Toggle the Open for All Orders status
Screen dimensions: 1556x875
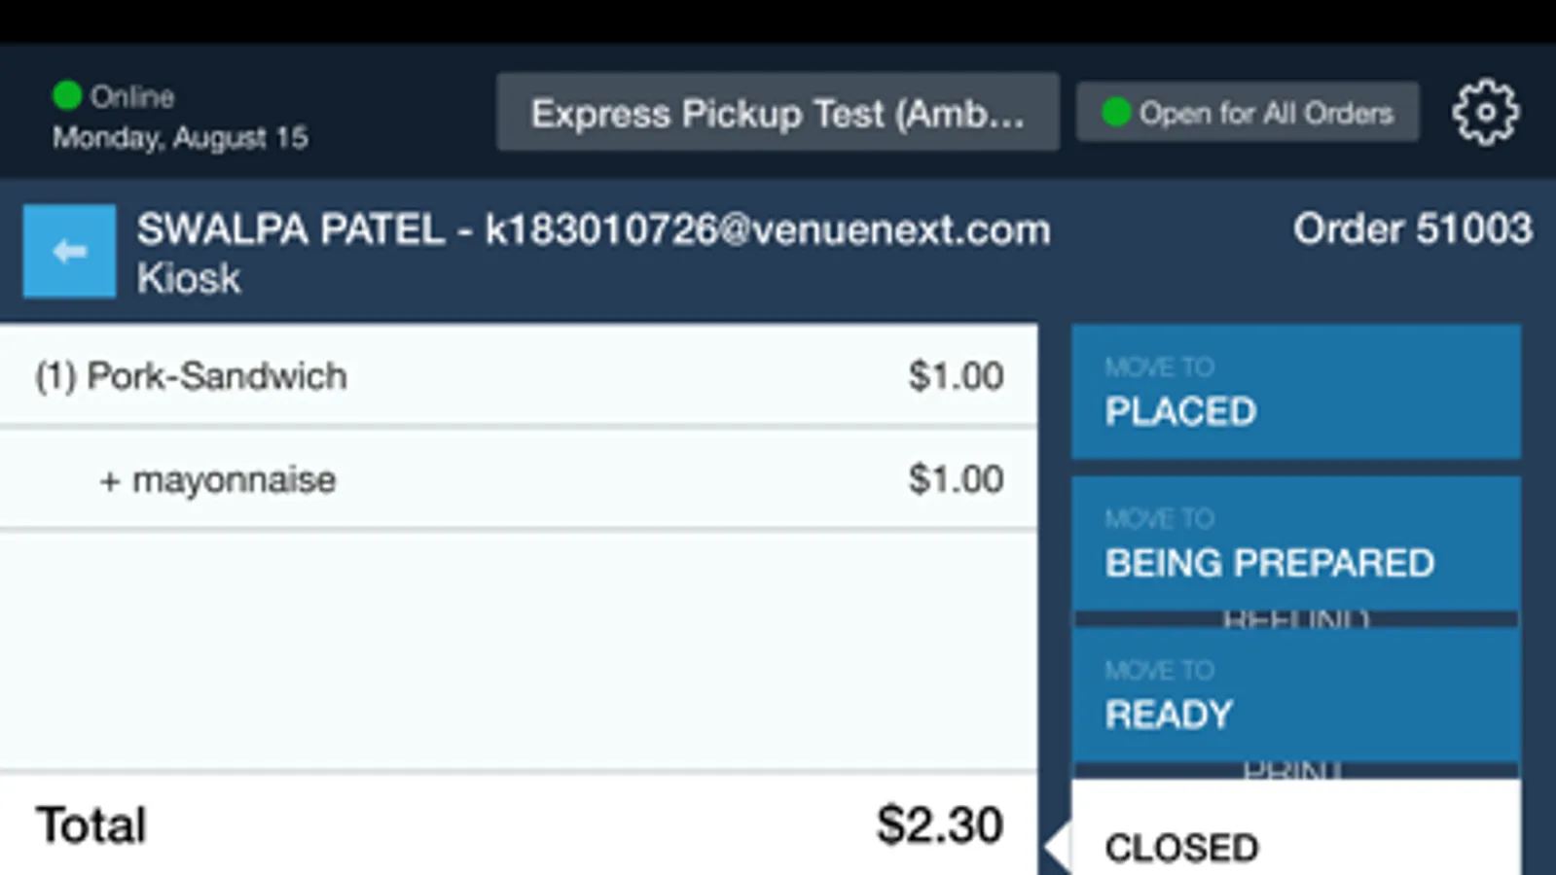1247,113
